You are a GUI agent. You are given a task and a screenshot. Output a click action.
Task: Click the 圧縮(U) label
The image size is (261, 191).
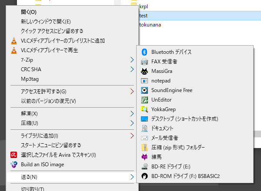coord(30,123)
